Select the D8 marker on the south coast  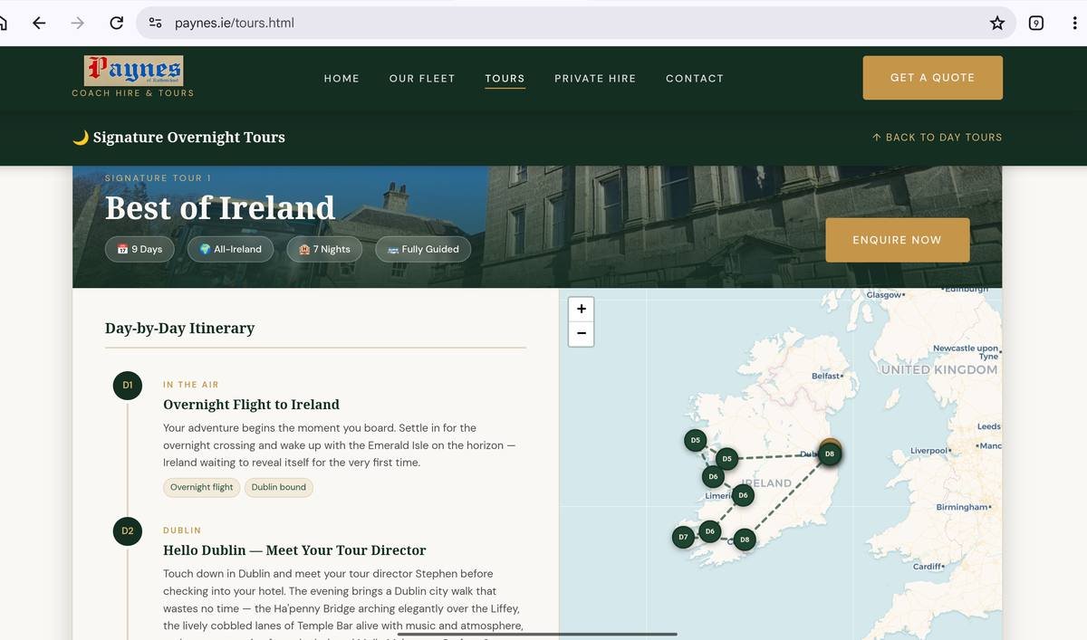point(745,540)
